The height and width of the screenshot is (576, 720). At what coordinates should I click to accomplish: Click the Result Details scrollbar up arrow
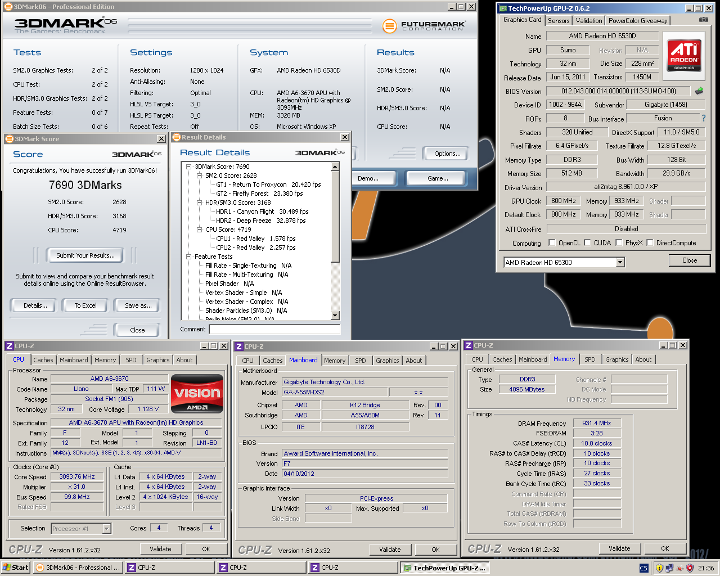(335, 166)
